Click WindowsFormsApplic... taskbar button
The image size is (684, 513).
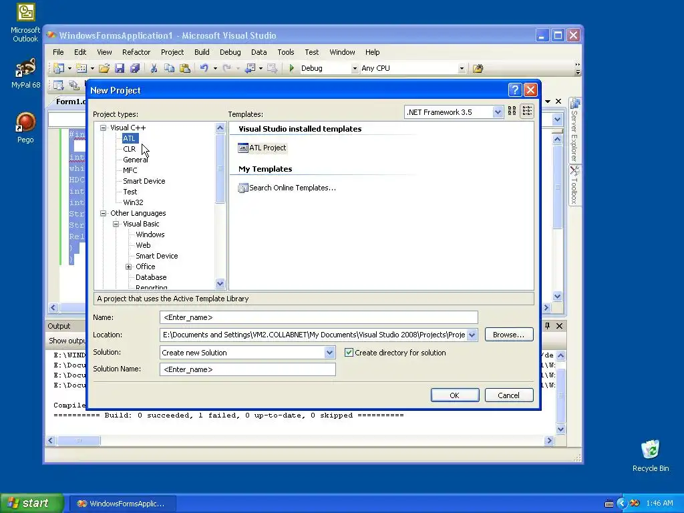coord(123,504)
